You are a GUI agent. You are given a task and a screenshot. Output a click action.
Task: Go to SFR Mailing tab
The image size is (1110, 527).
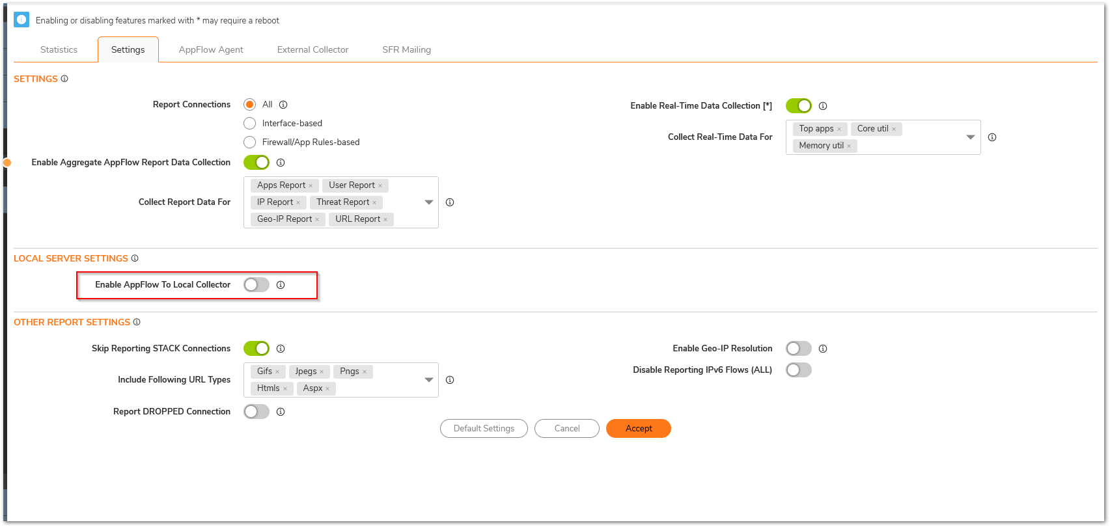pos(407,49)
